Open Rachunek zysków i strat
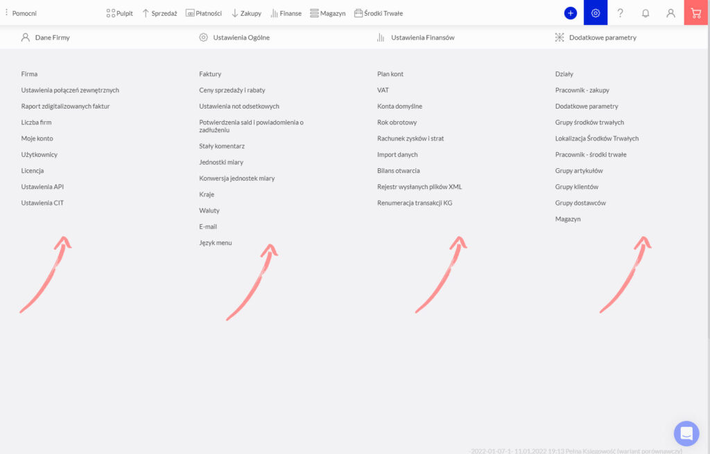 click(x=410, y=138)
